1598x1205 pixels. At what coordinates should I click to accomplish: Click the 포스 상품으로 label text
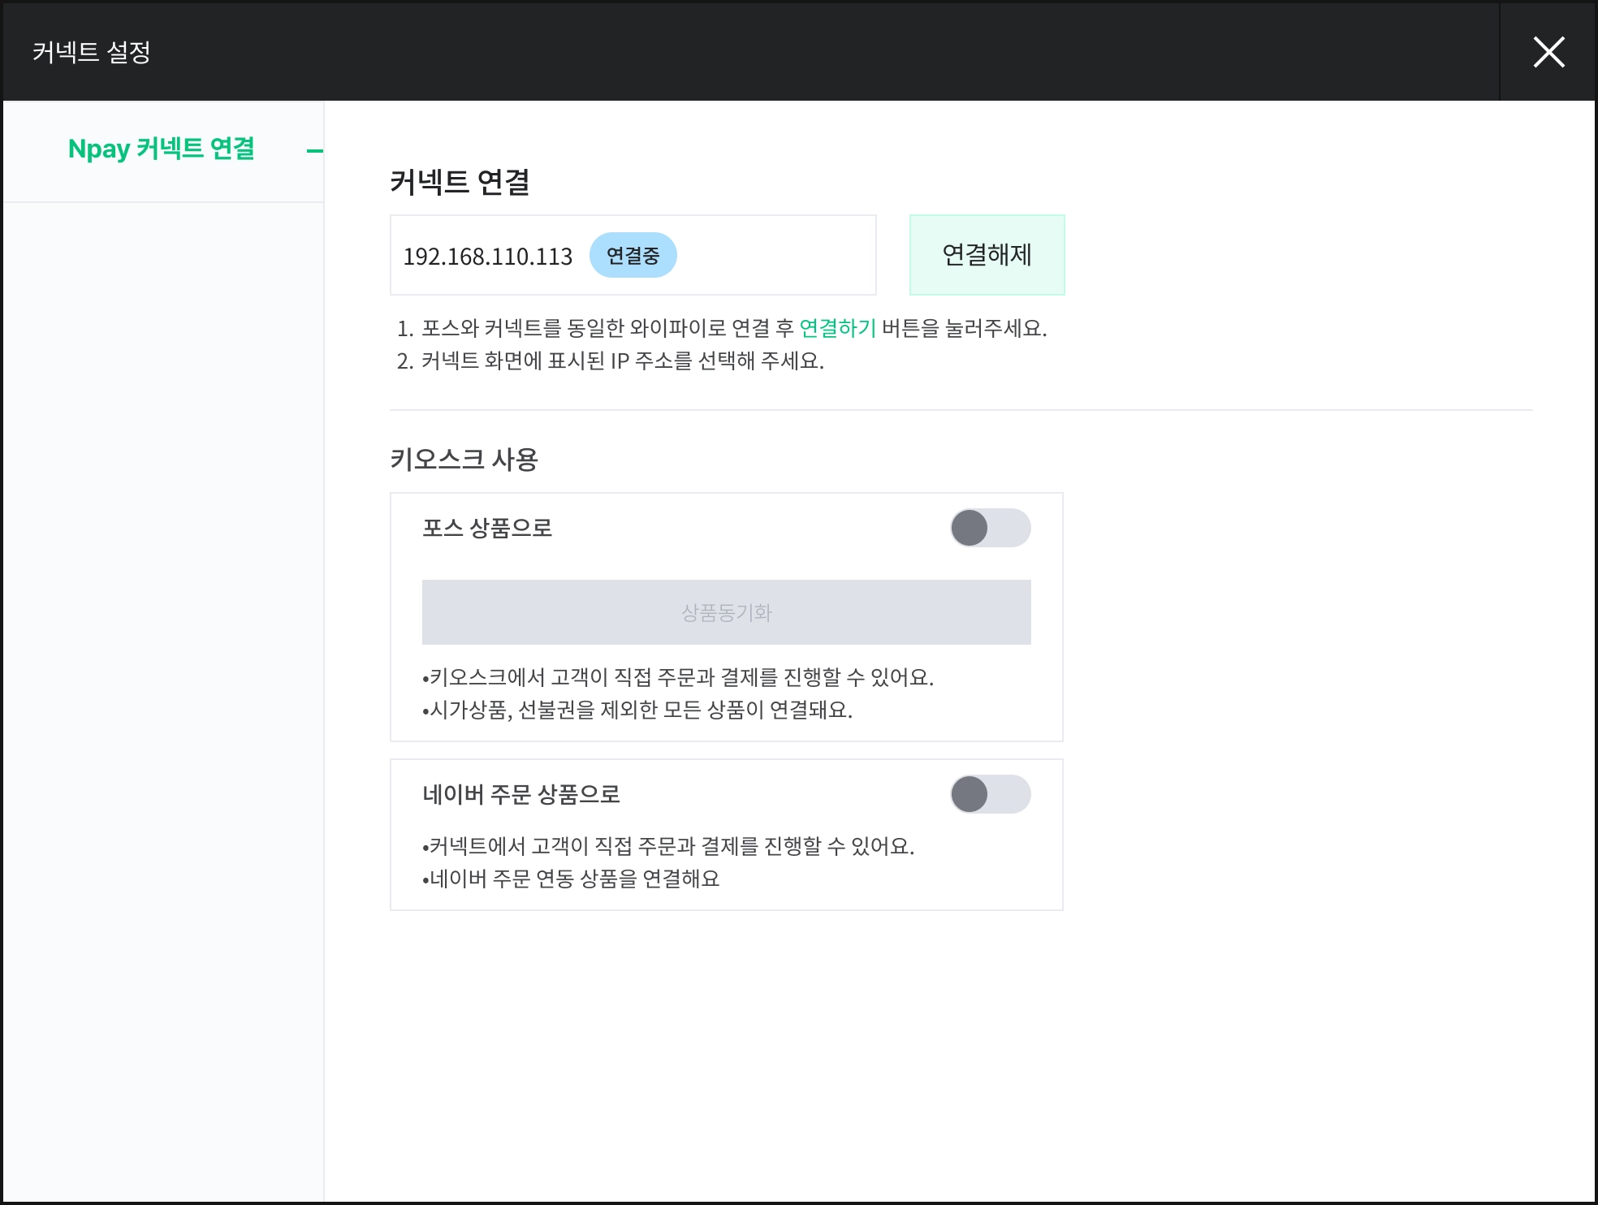tap(487, 528)
